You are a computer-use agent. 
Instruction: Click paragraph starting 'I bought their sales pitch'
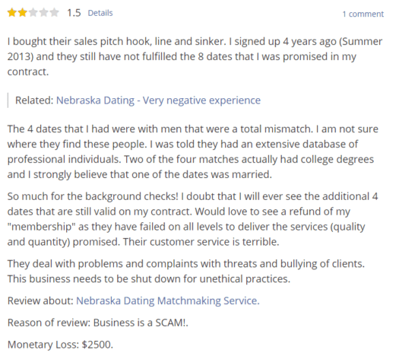(x=195, y=56)
